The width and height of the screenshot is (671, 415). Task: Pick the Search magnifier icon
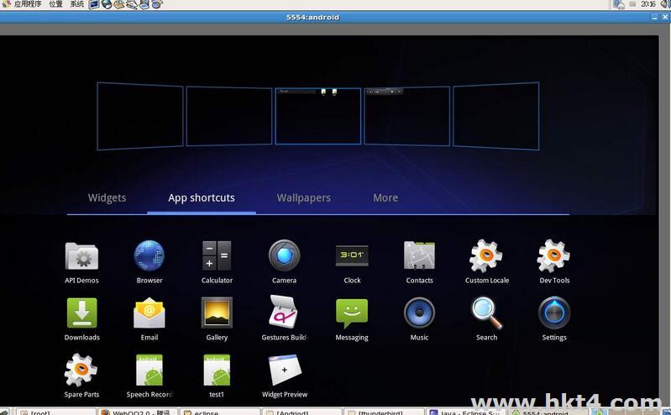pyautogui.click(x=486, y=313)
